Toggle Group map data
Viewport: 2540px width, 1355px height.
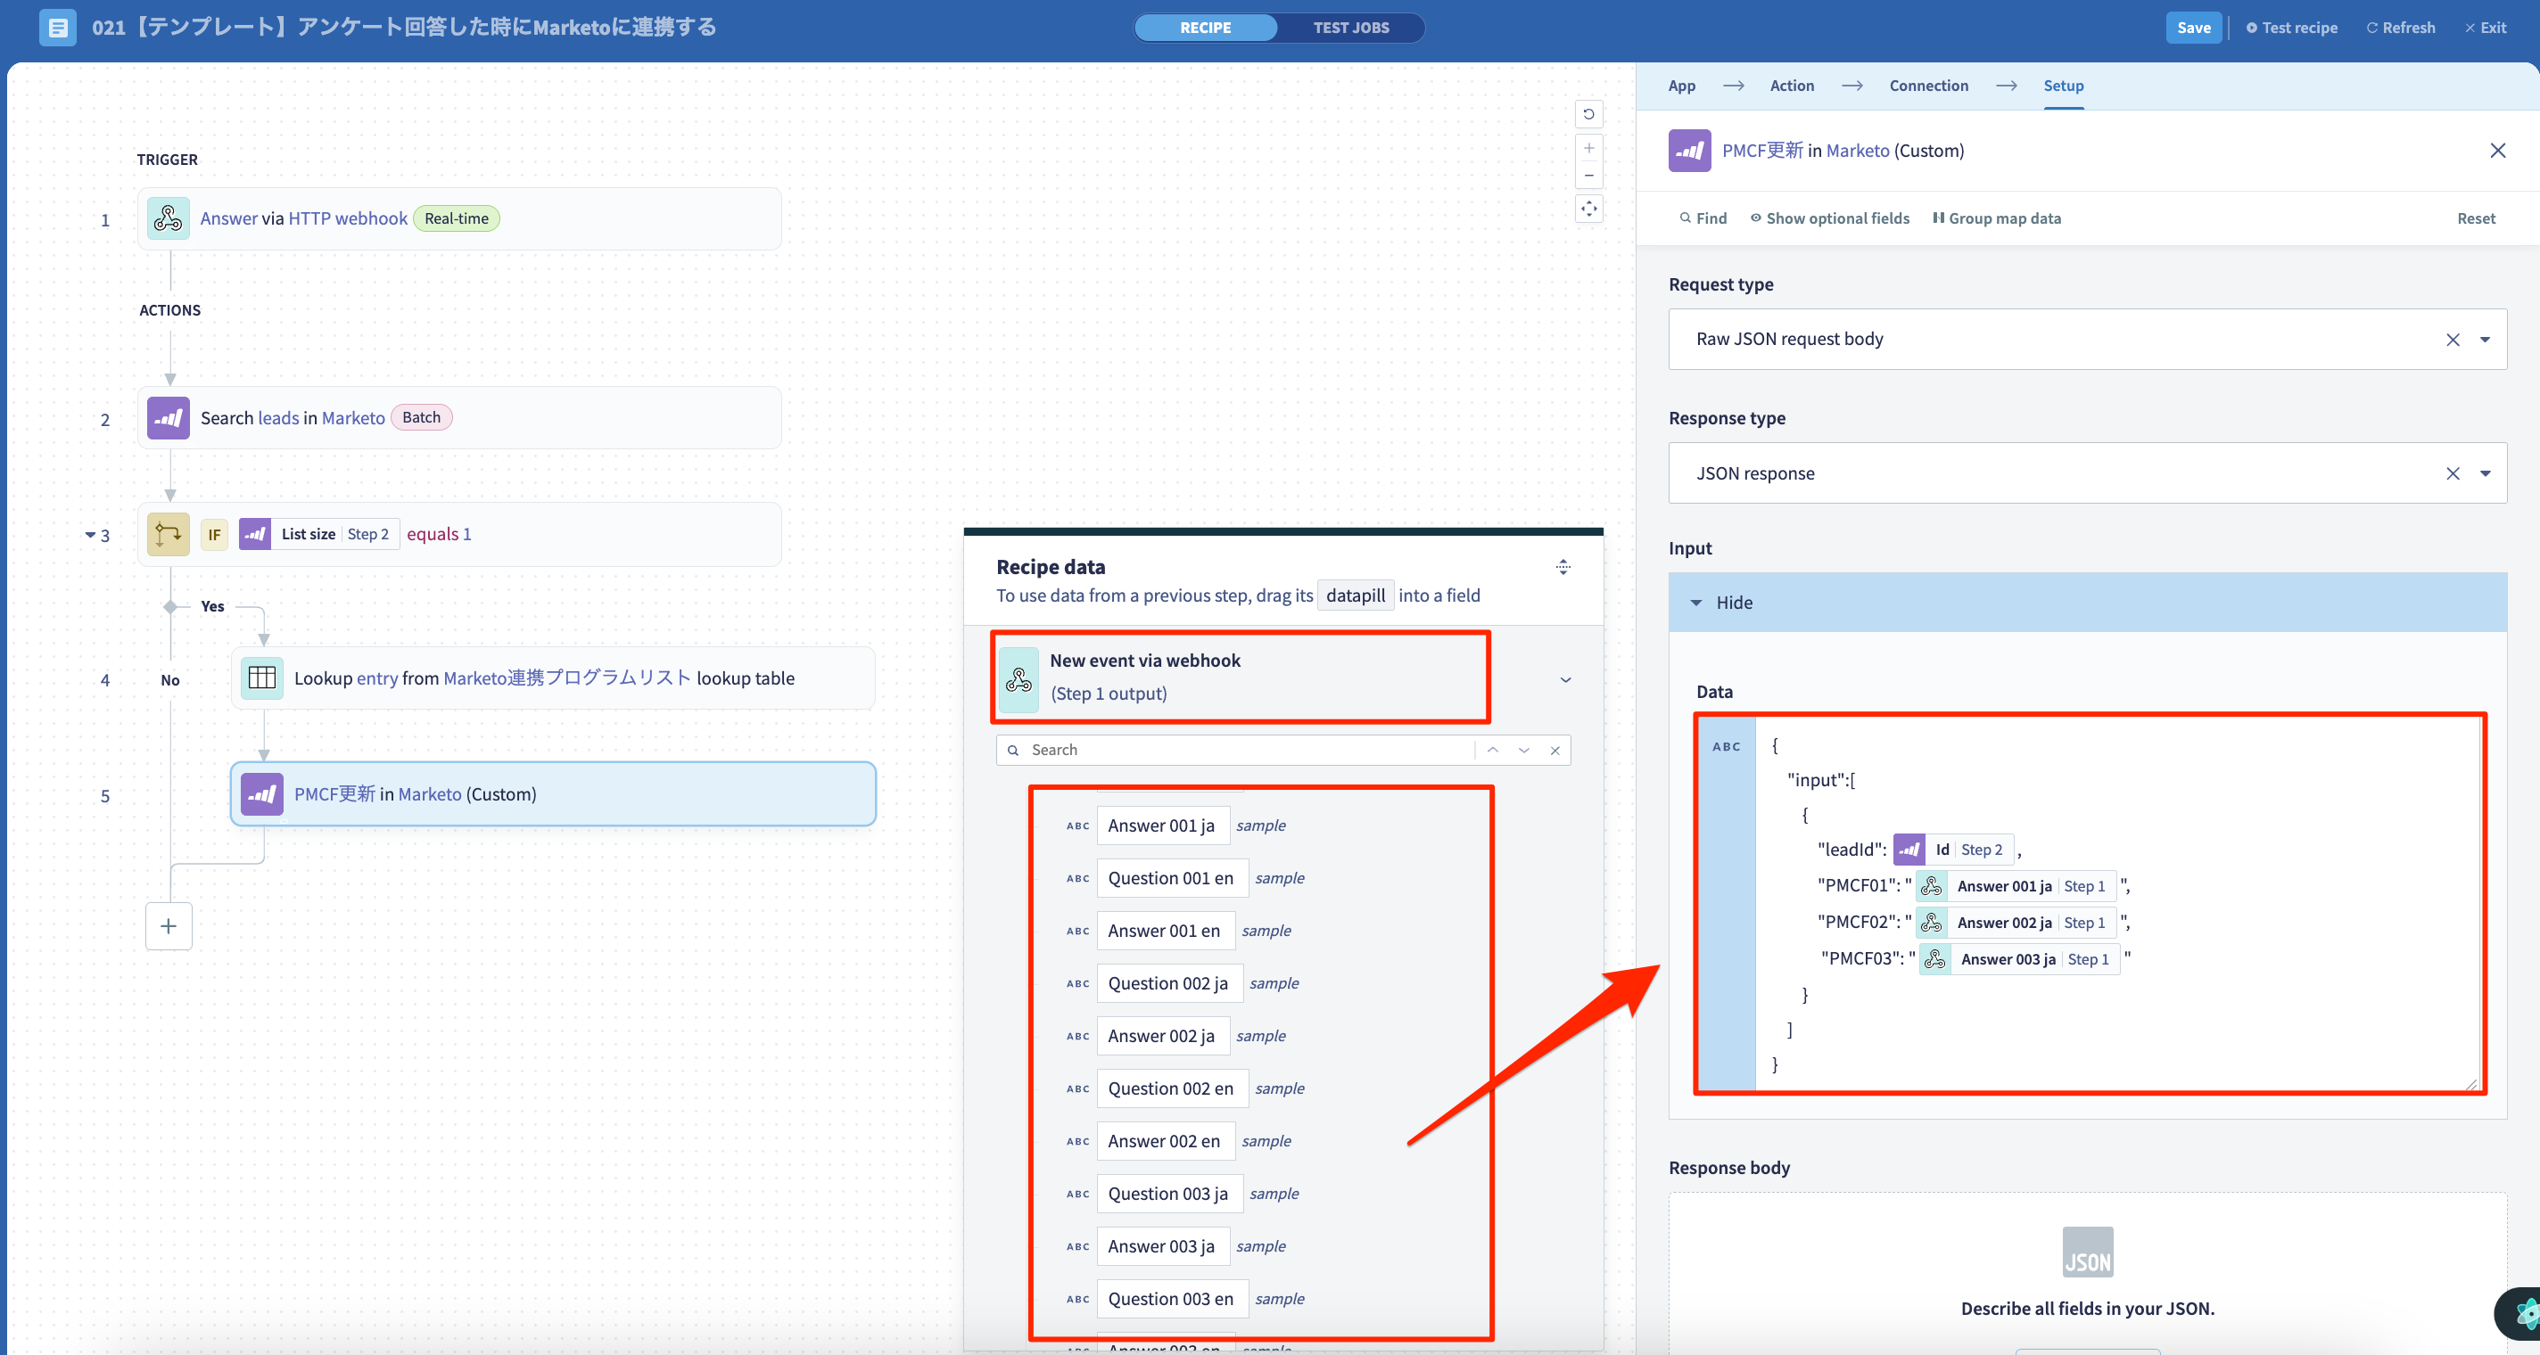coord(1996,218)
